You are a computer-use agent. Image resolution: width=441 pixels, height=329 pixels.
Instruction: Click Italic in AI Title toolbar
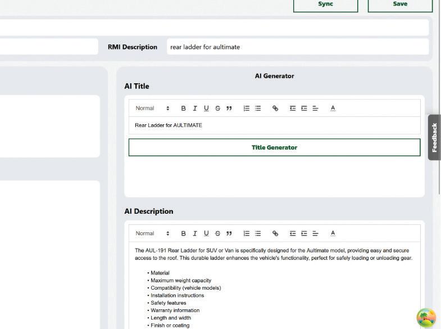[195, 109]
